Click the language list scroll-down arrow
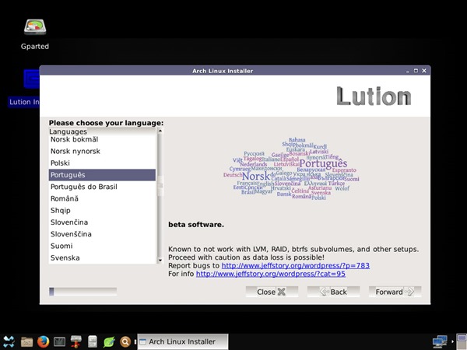The image size is (467, 350). pyautogui.click(x=160, y=261)
